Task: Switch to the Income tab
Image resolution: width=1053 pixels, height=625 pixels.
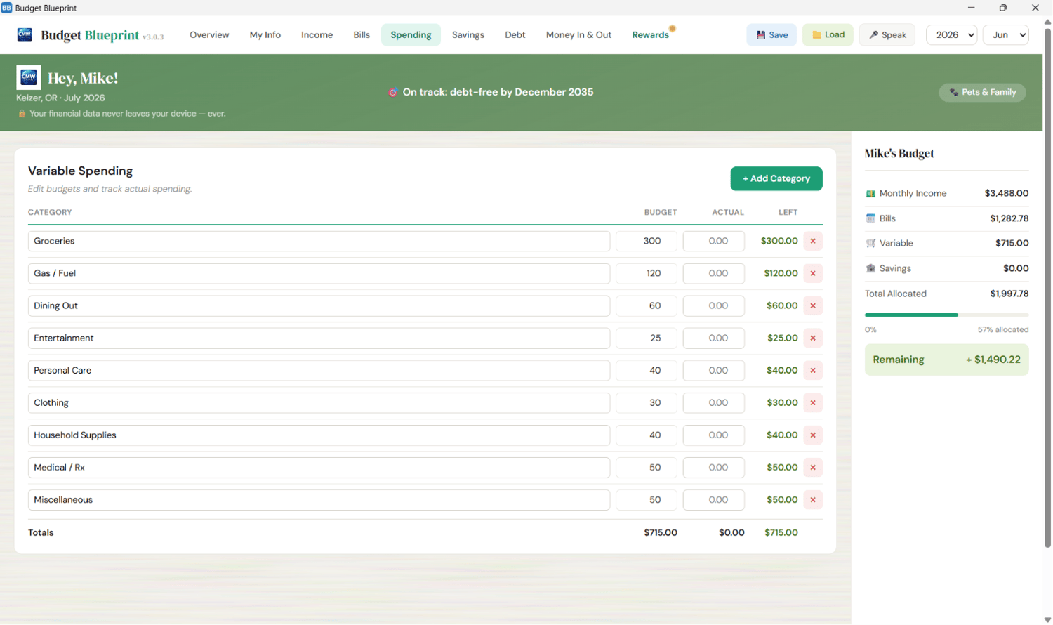Action: pos(317,34)
